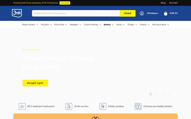Expand the Batohy chevron

(113, 25)
